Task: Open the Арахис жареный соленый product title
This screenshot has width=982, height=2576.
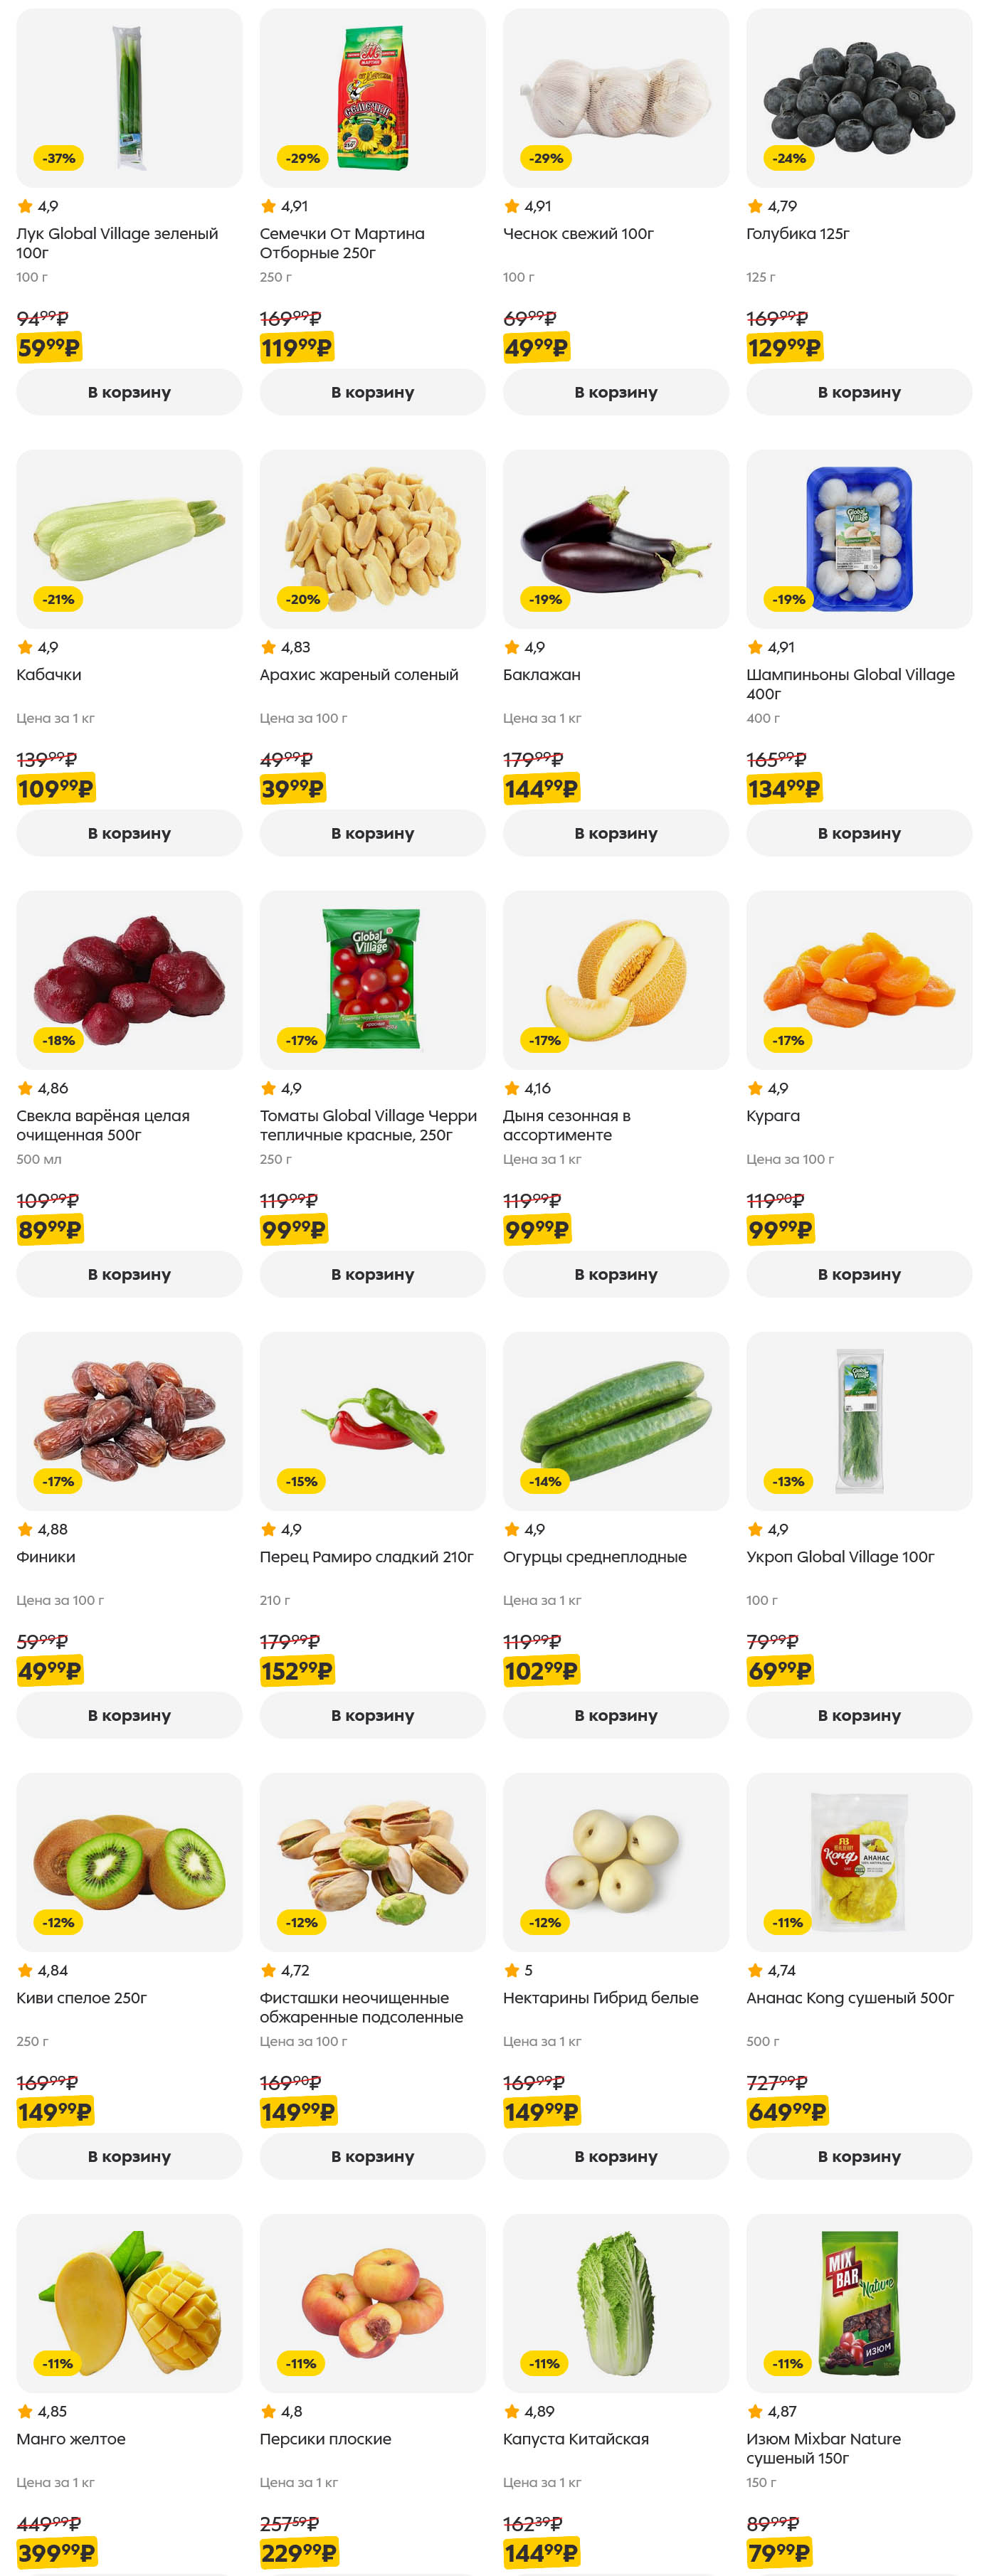Action: [x=359, y=675]
